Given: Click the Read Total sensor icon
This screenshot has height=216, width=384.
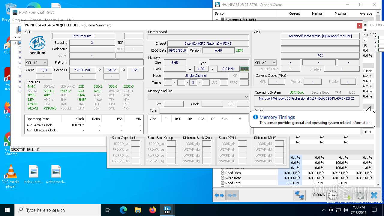Looking at the screenshot, I should [223, 183].
